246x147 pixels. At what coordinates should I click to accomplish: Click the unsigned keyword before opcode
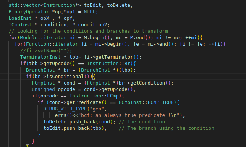click(x=43, y=89)
